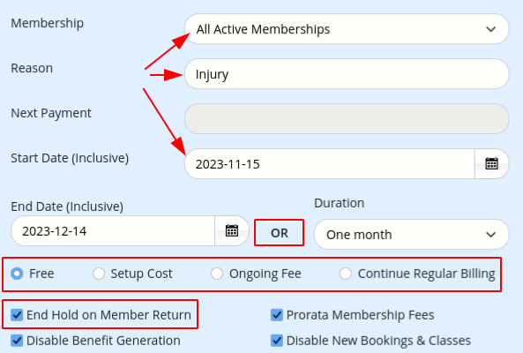The width and height of the screenshot is (523, 353).
Task: Open the All Active Memberships combo box
Action: click(x=347, y=29)
